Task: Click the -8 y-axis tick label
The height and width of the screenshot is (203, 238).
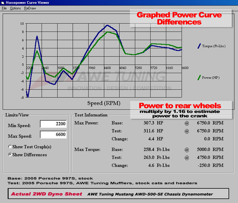Action: [22, 97]
